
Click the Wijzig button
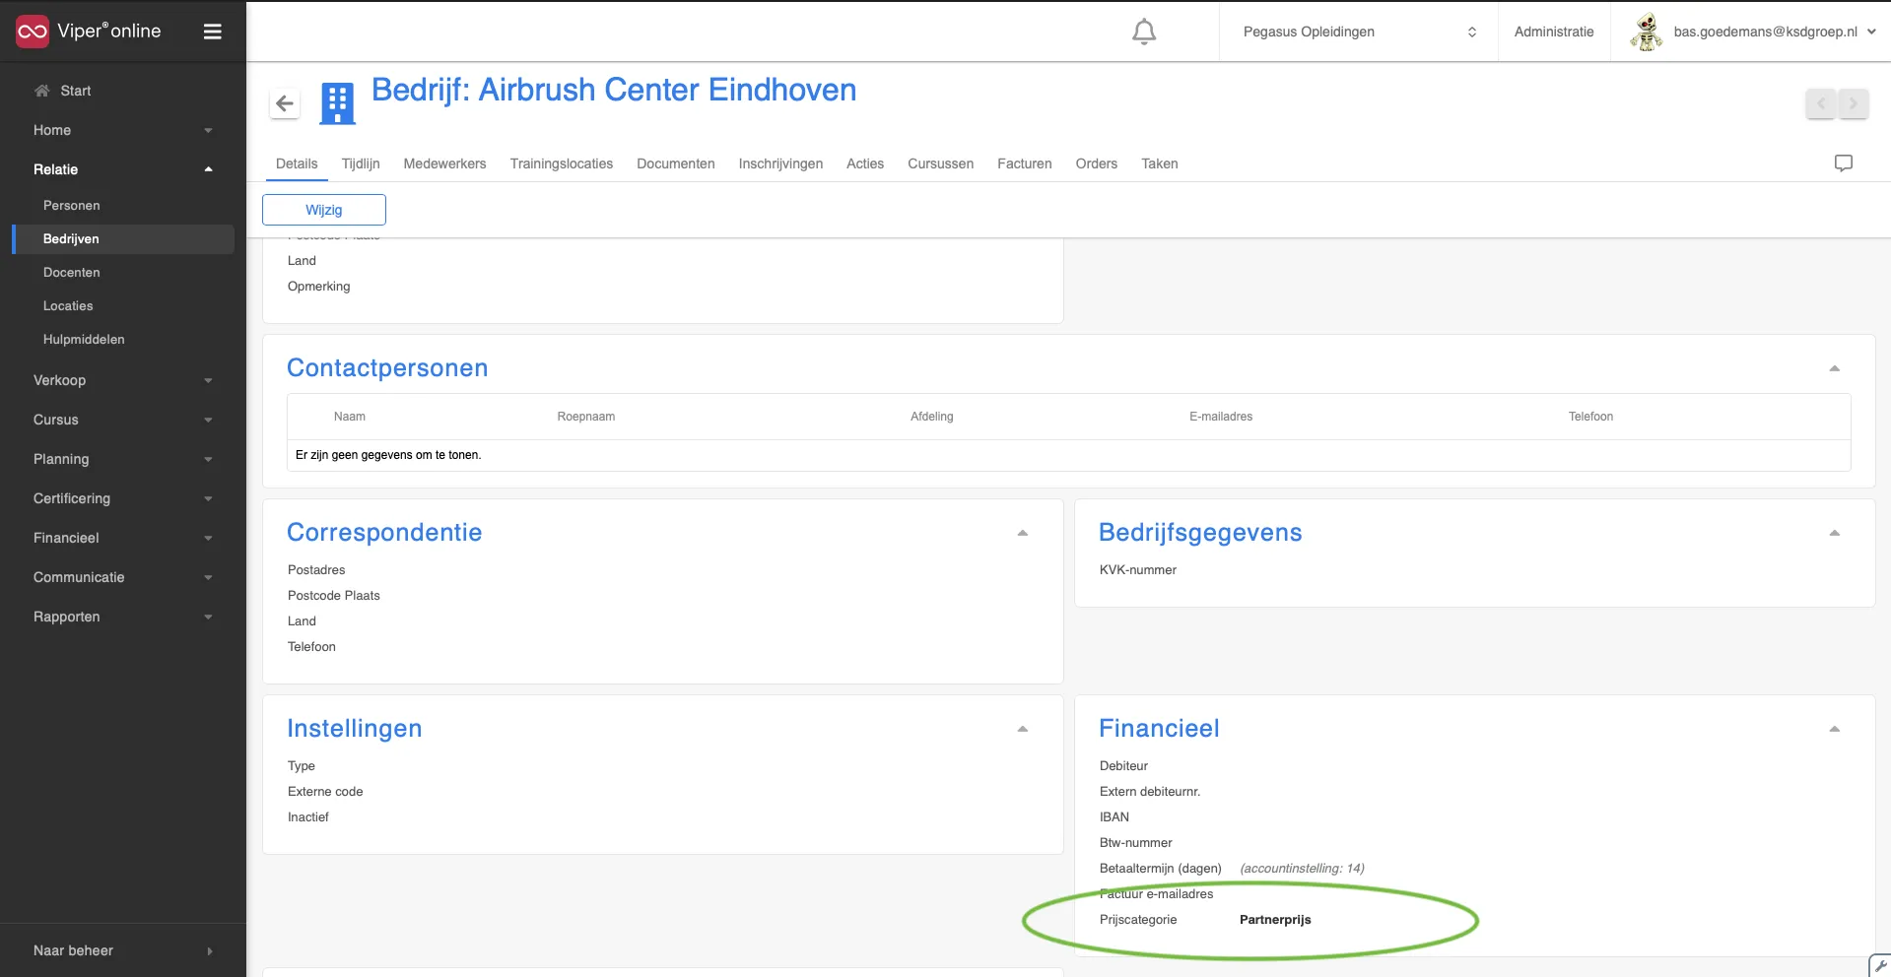tap(324, 210)
